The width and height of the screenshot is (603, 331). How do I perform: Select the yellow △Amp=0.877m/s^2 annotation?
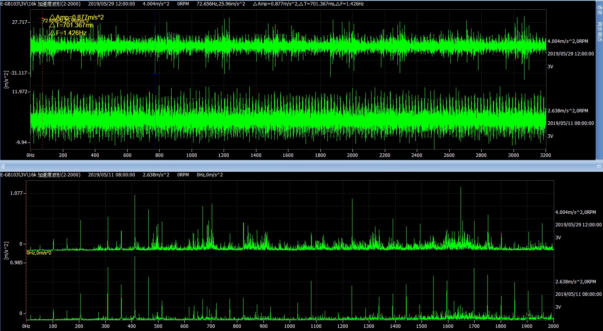click(76, 18)
